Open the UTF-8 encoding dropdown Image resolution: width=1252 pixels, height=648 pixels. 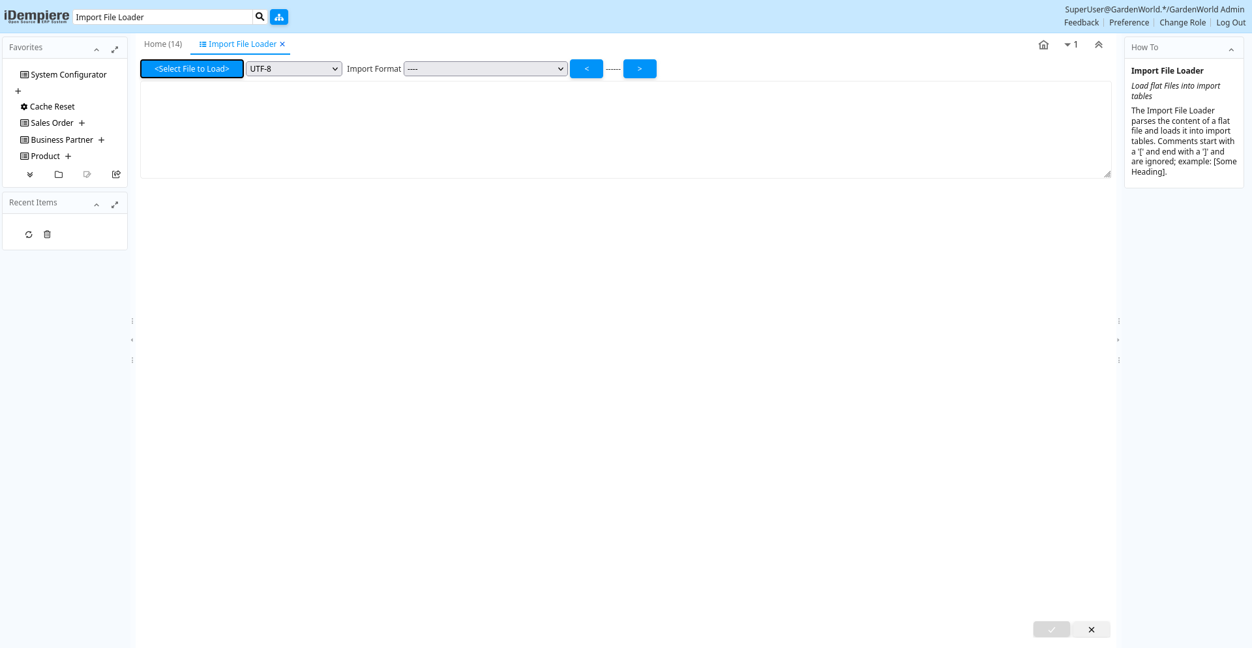[x=293, y=69]
